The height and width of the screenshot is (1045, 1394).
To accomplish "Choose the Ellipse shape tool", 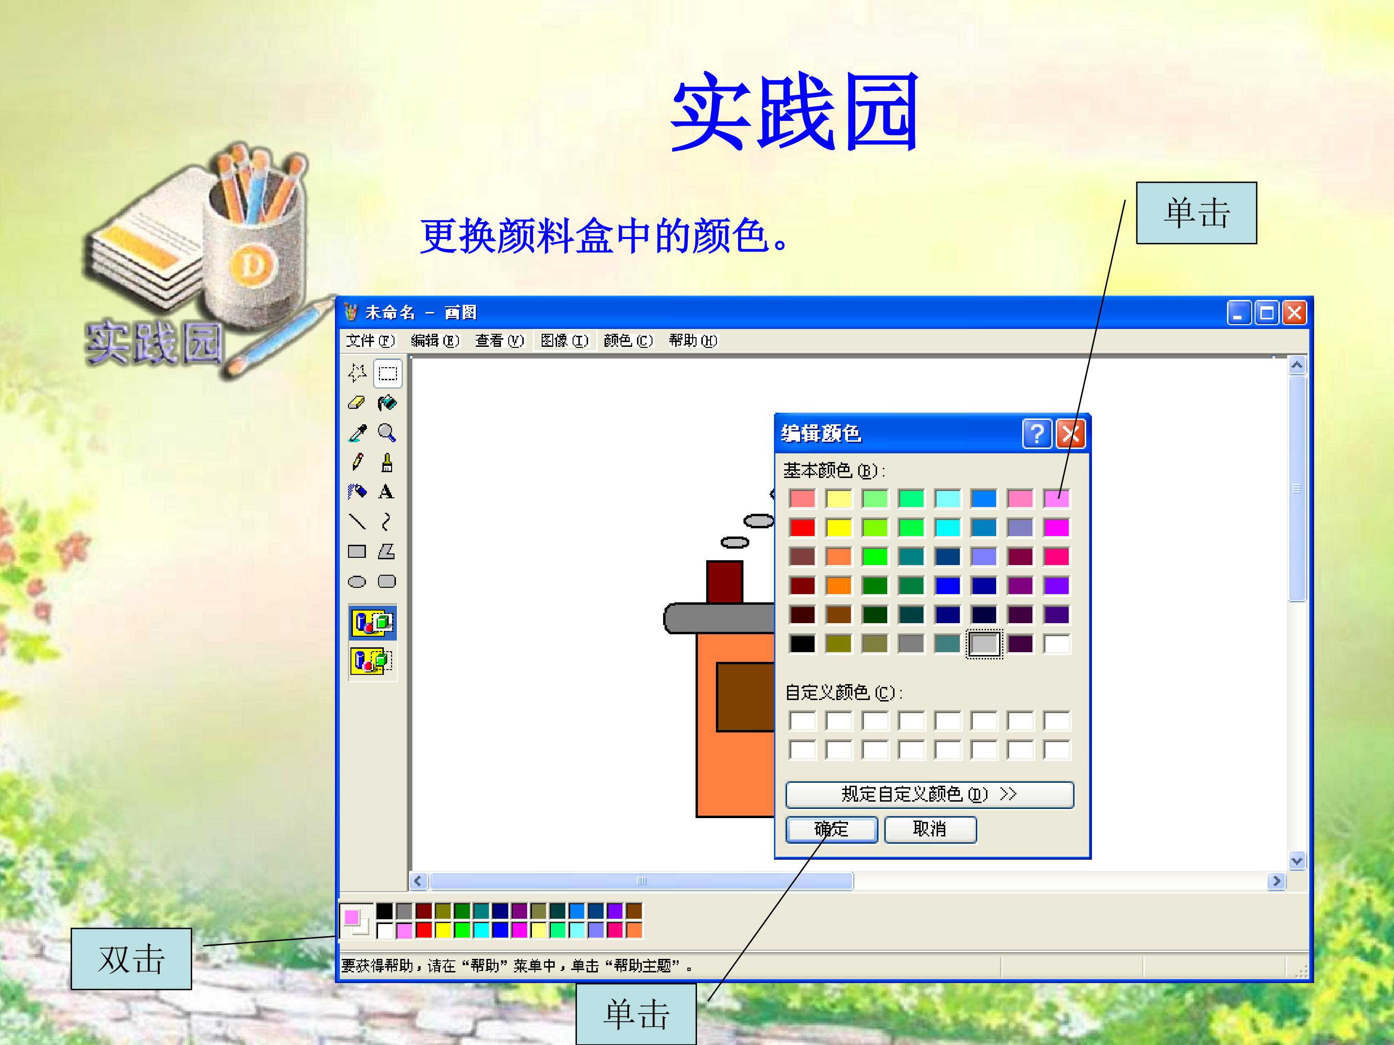I will 357,582.
